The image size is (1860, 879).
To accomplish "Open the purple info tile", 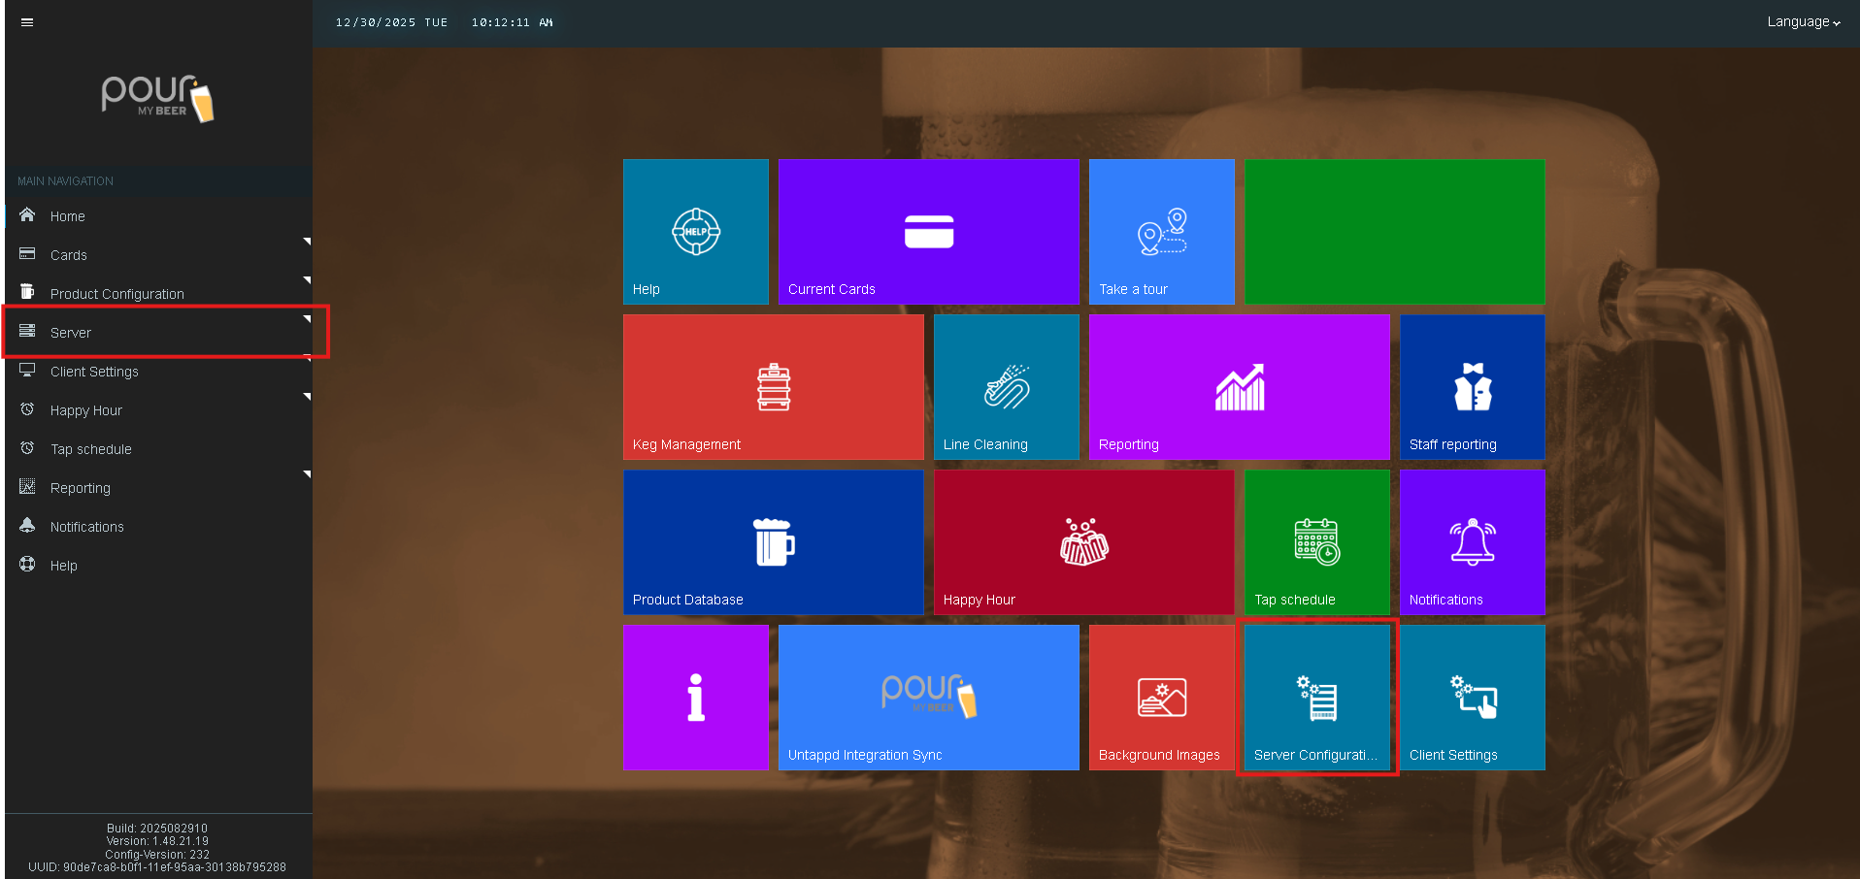I will (695, 698).
